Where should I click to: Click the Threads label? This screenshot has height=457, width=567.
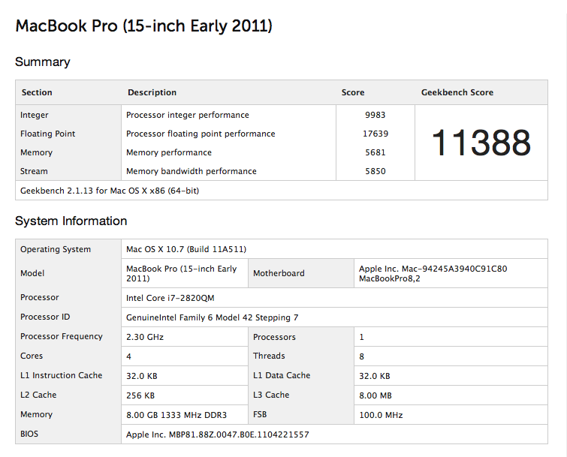tap(269, 356)
